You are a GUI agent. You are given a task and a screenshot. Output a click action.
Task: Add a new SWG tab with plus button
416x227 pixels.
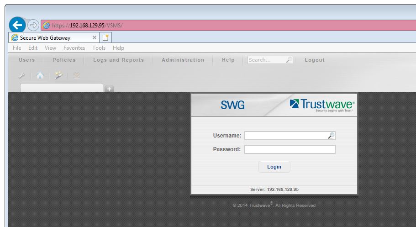tap(109, 89)
